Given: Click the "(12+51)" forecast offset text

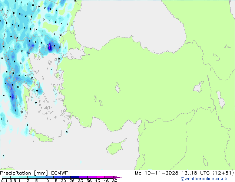Looking at the screenshot, I should (223, 173).
